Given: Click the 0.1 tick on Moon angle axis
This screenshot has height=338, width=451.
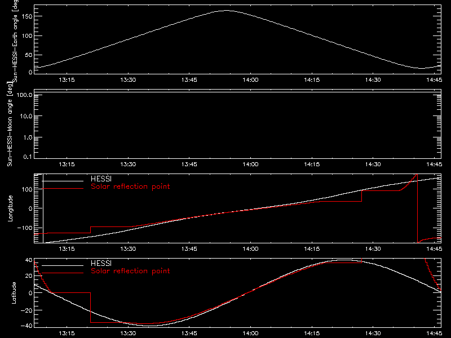Looking at the screenshot, I should point(28,157).
